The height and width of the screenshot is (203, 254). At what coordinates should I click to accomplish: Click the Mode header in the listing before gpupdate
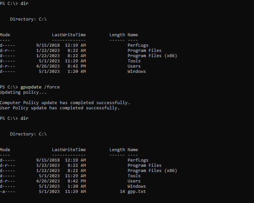[x=5, y=35]
